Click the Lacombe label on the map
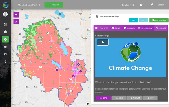 point(78,54)
